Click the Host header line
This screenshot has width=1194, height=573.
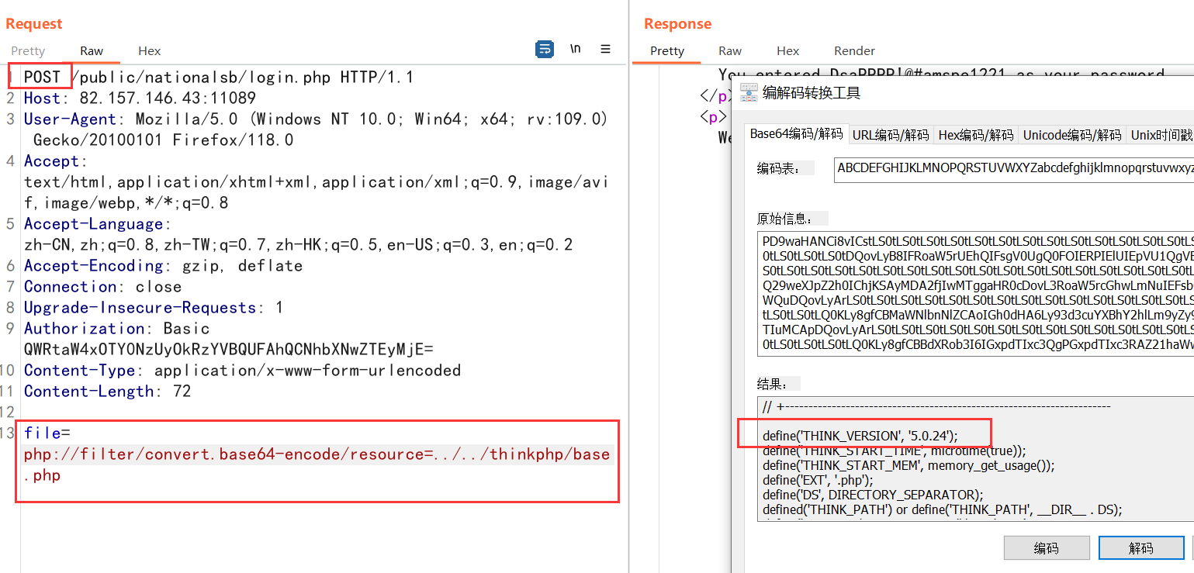tap(140, 98)
